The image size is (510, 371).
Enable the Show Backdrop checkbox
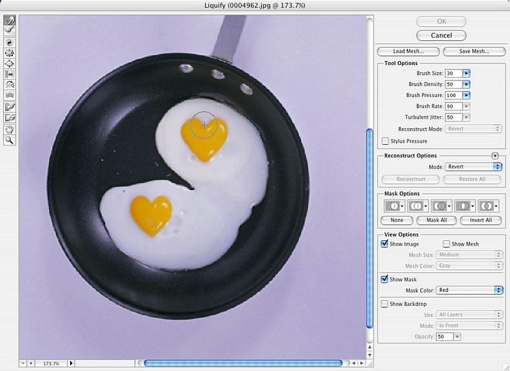(384, 303)
